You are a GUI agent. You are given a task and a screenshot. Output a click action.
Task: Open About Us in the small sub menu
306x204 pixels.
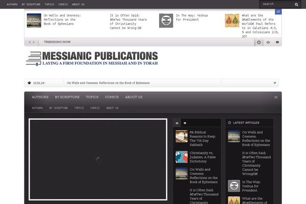click(112, 108)
